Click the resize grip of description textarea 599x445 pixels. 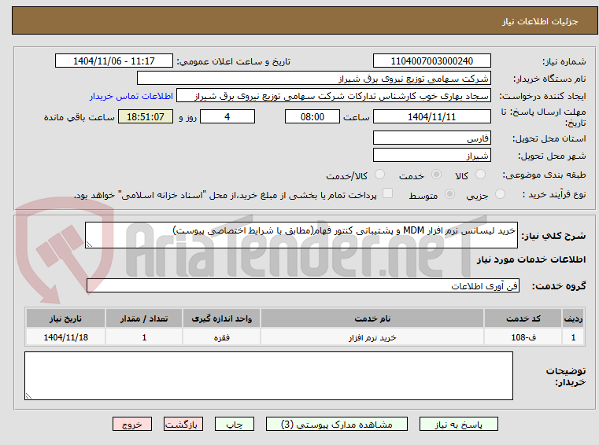point(89,245)
